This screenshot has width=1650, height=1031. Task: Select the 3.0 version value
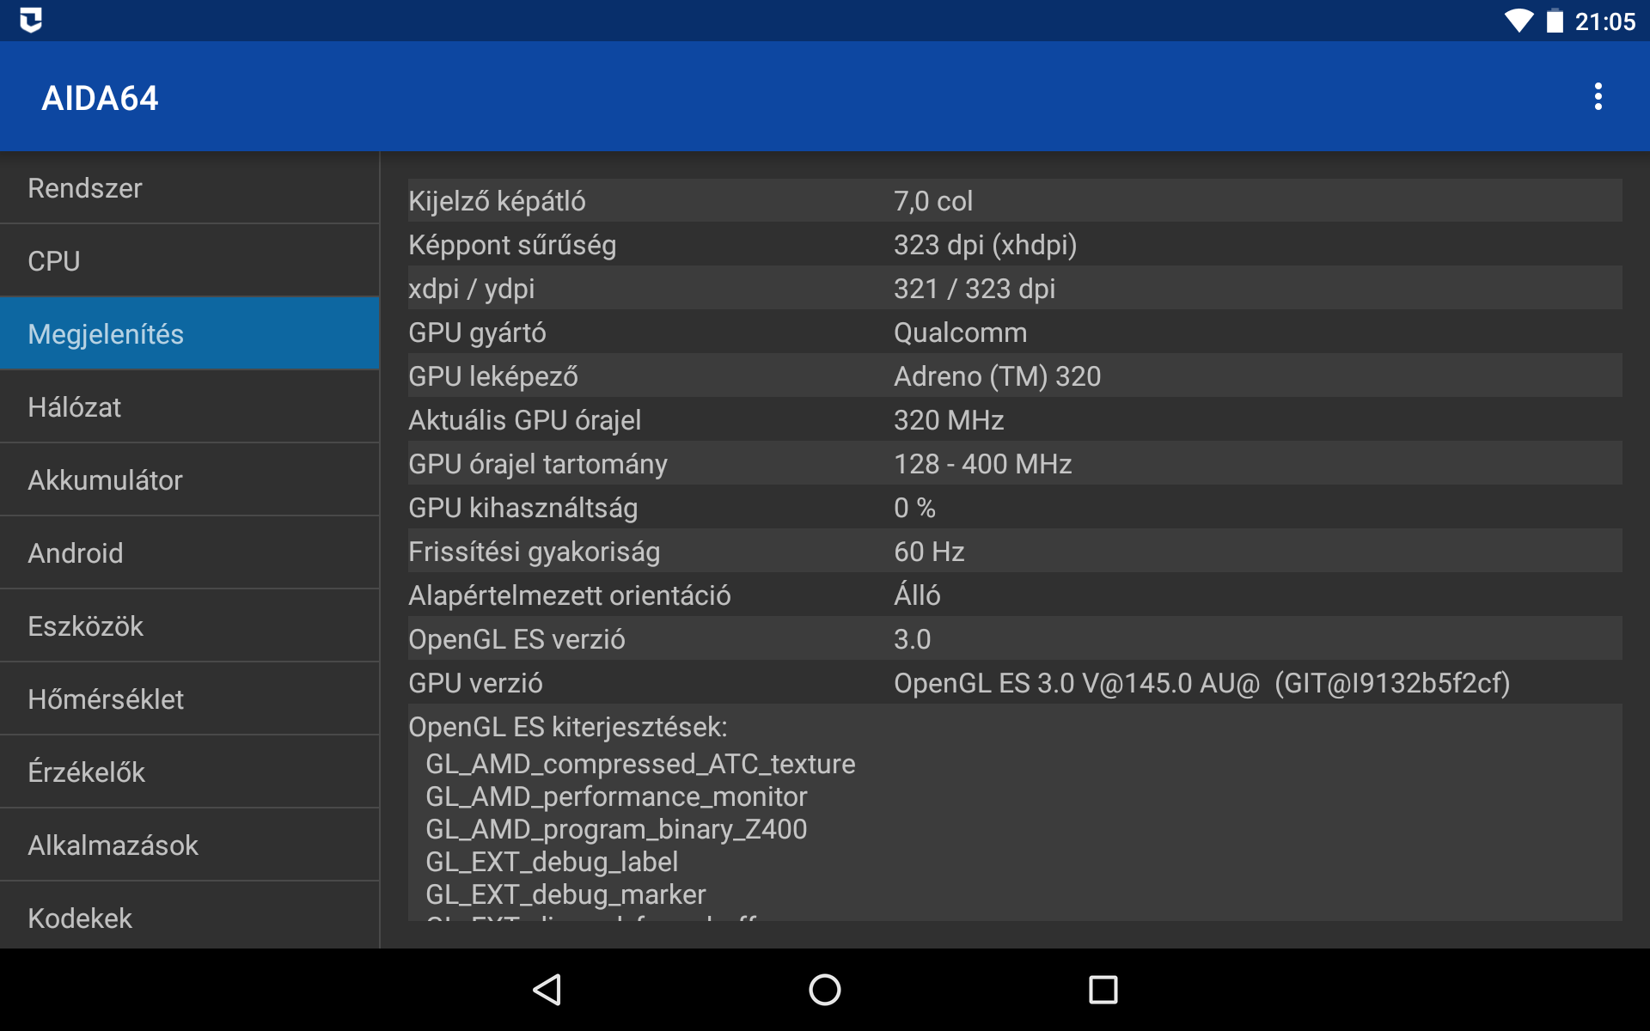point(912,639)
